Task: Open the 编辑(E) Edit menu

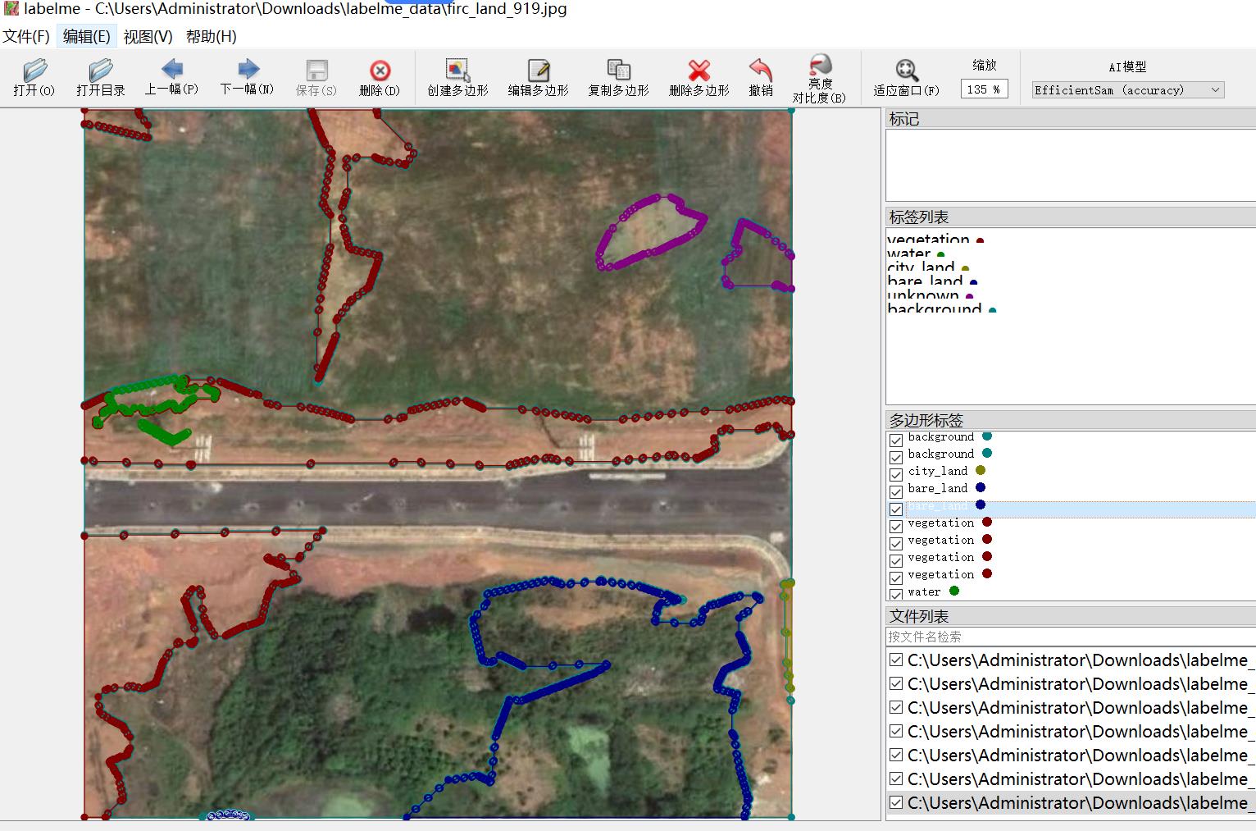Action: click(x=86, y=36)
